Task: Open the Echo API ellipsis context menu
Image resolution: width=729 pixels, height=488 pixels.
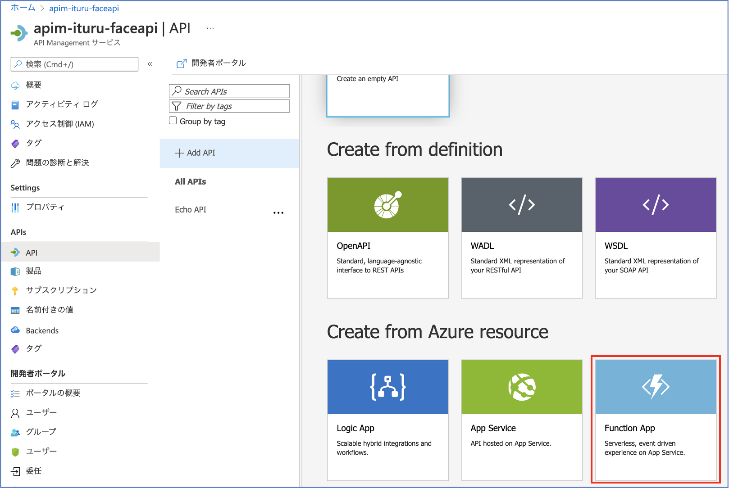Action: click(x=278, y=212)
